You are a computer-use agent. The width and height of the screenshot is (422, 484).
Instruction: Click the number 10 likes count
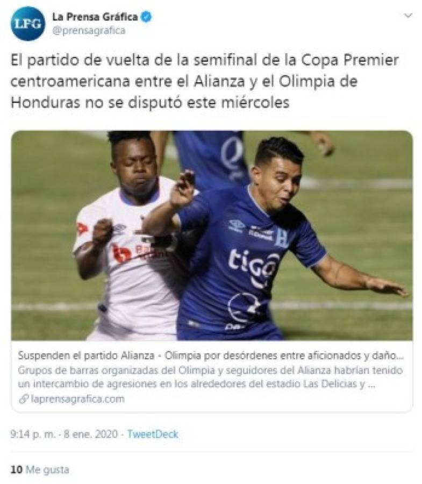coord(16,469)
